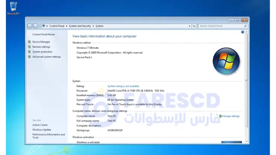276x155 pixels.
Task: Open Performance Information and Tools link
Action: [49, 136]
